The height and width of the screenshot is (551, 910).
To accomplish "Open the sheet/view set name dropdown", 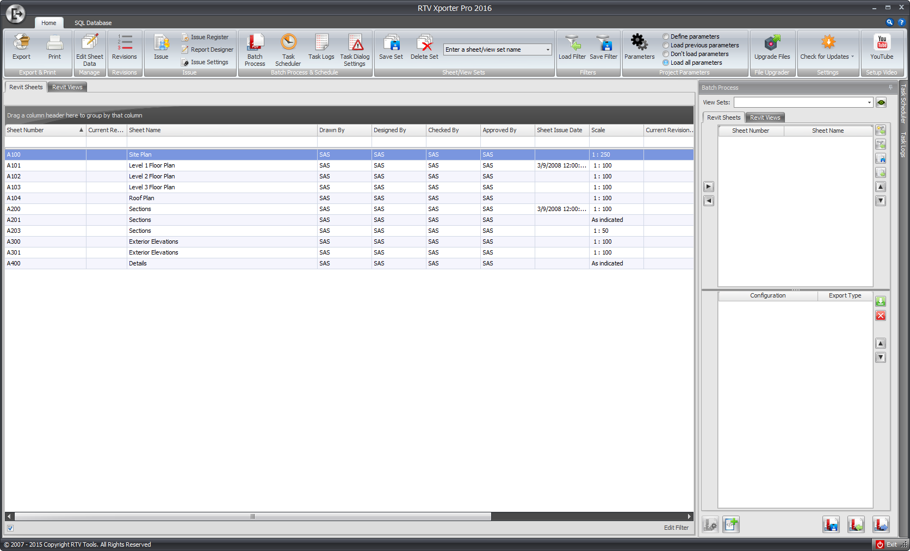I will pos(548,49).
